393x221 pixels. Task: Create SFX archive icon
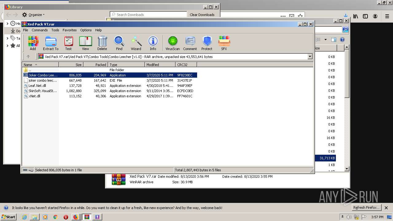pos(224,43)
